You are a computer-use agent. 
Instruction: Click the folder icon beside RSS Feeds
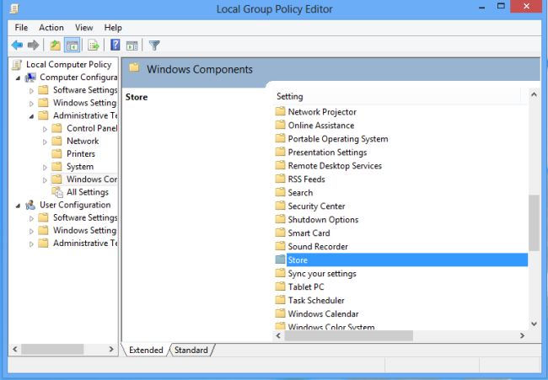[280, 179]
